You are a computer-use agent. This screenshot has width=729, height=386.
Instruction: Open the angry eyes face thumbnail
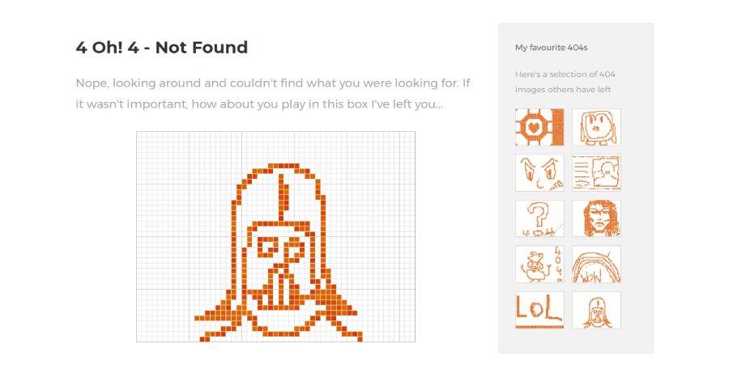tap(539, 173)
